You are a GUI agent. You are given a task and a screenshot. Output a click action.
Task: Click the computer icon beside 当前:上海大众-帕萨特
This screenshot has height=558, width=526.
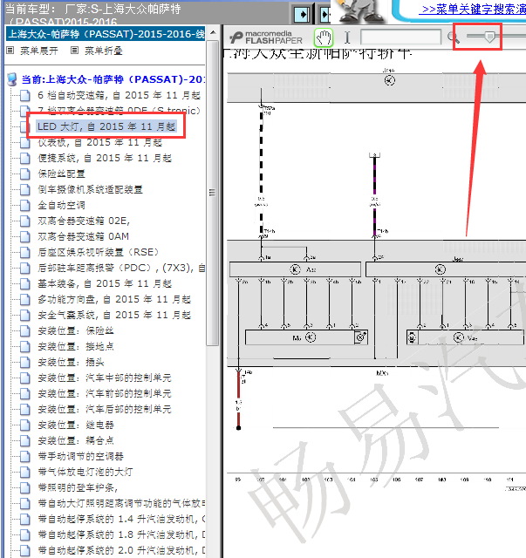[12, 79]
